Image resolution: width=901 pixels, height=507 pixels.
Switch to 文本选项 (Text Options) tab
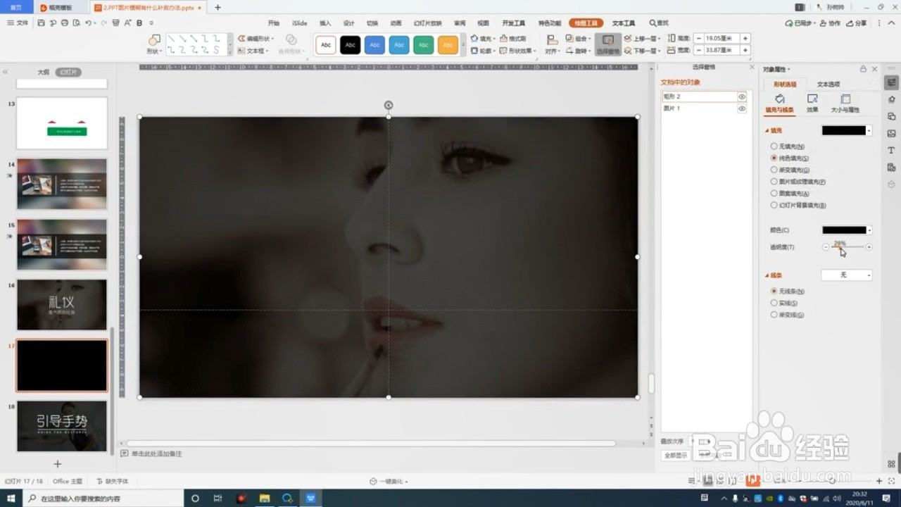coord(828,84)
